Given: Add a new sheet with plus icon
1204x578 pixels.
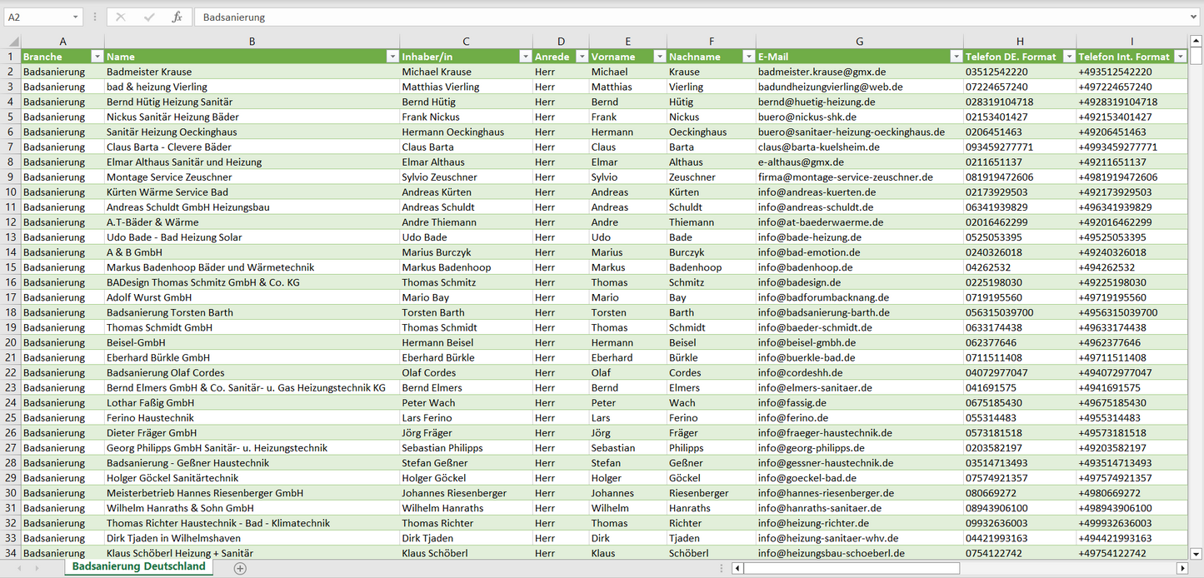Looking at the screenshot, I should (x=240, y=568).
